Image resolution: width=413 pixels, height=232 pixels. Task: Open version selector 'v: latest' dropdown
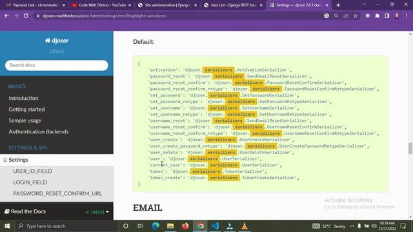tap(97, 212)
